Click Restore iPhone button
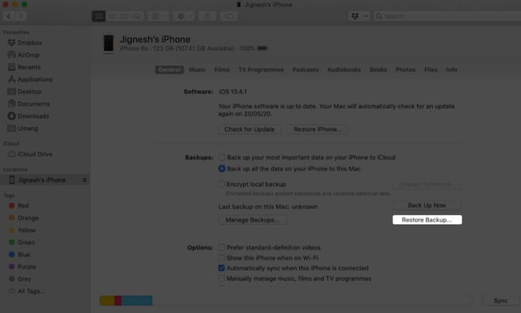 (318, 129)
